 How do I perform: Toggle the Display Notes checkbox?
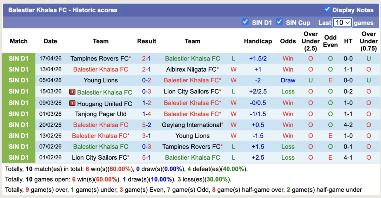pos(327,9)
